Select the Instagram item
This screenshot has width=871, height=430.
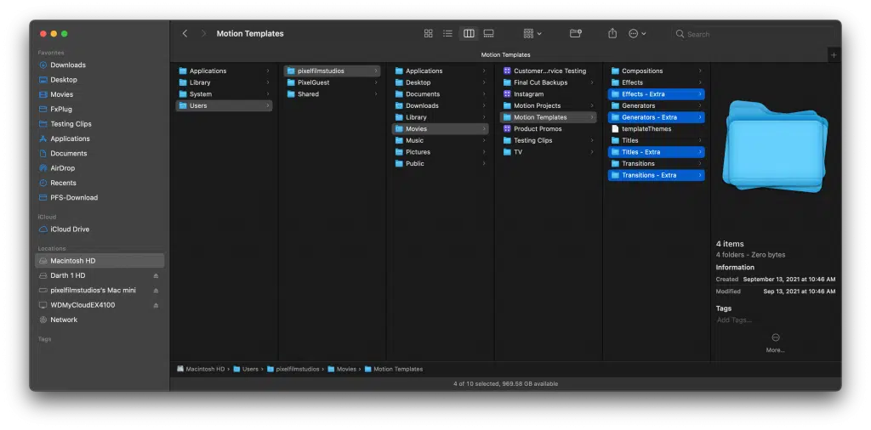549,93
